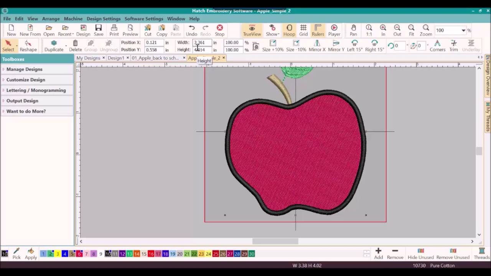Decrease Size by 10%
The width and height of the screenshot is (491, 276).
point(296,46)
